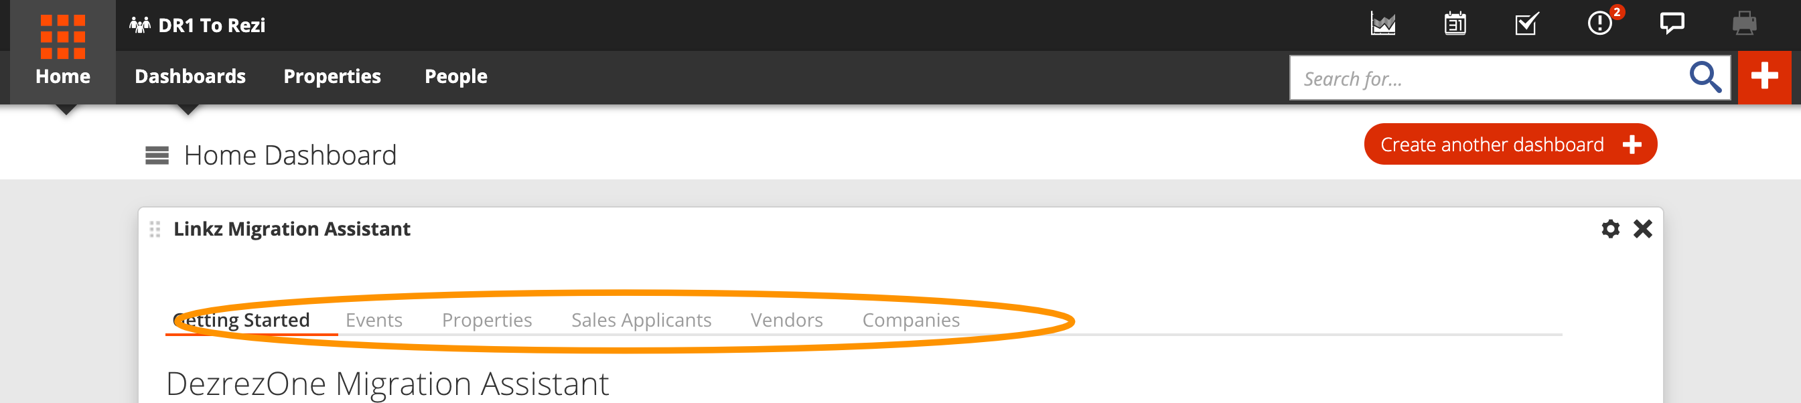
Task: View alerts with the red badge
Action: (1601, 22)
